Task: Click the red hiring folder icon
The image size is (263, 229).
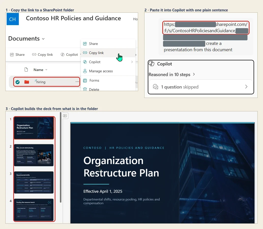Action: 27,82
